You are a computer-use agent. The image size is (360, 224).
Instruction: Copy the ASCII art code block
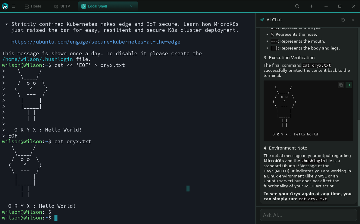tap(341, 85)
